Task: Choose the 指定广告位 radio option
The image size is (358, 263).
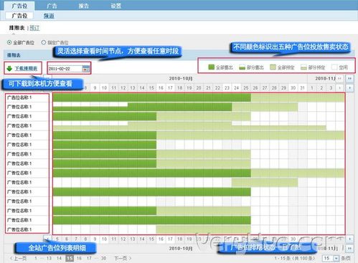Action: (x=44, y=42)
